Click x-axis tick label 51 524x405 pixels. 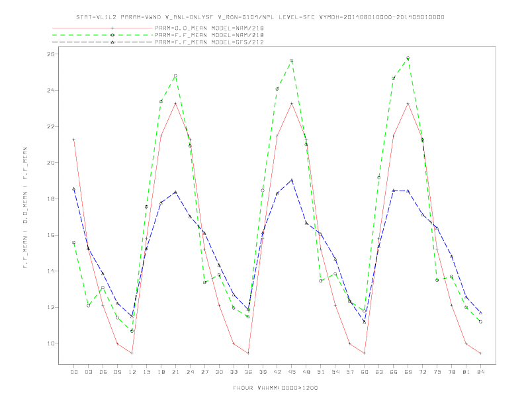(321, 372)
